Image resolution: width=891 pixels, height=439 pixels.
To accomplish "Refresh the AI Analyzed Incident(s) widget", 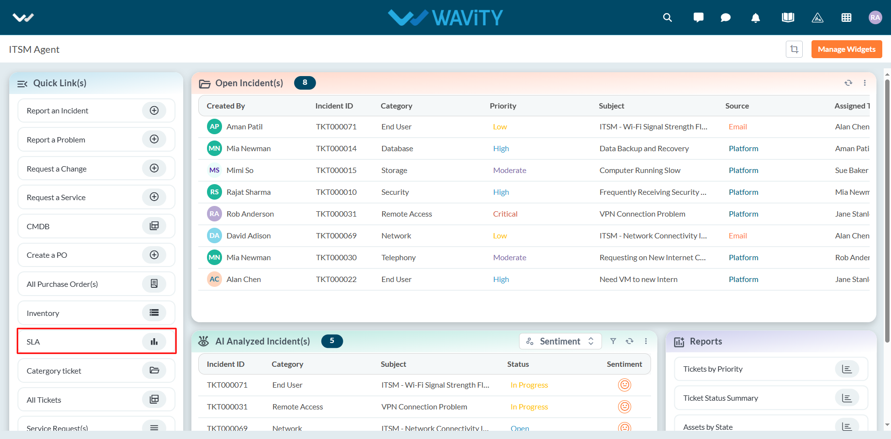I will [630, 341].
